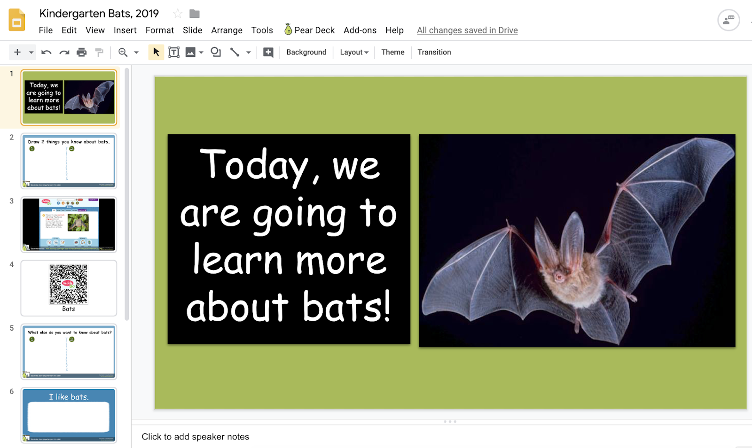752x448 pixels.
Task: Select the paint format tool
Action: 99,52
